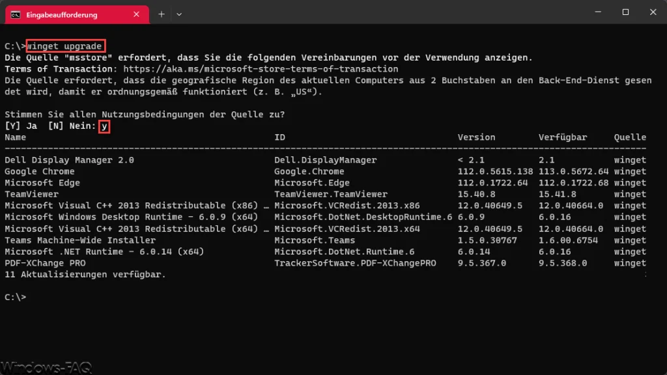This screenshot has height=375, width=667.
Task: Click 'Dell Display Manager 2.0' row name
Action: 69,160
